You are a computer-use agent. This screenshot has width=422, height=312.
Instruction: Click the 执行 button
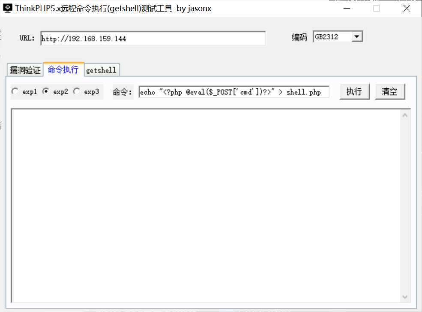coord(354,92)
